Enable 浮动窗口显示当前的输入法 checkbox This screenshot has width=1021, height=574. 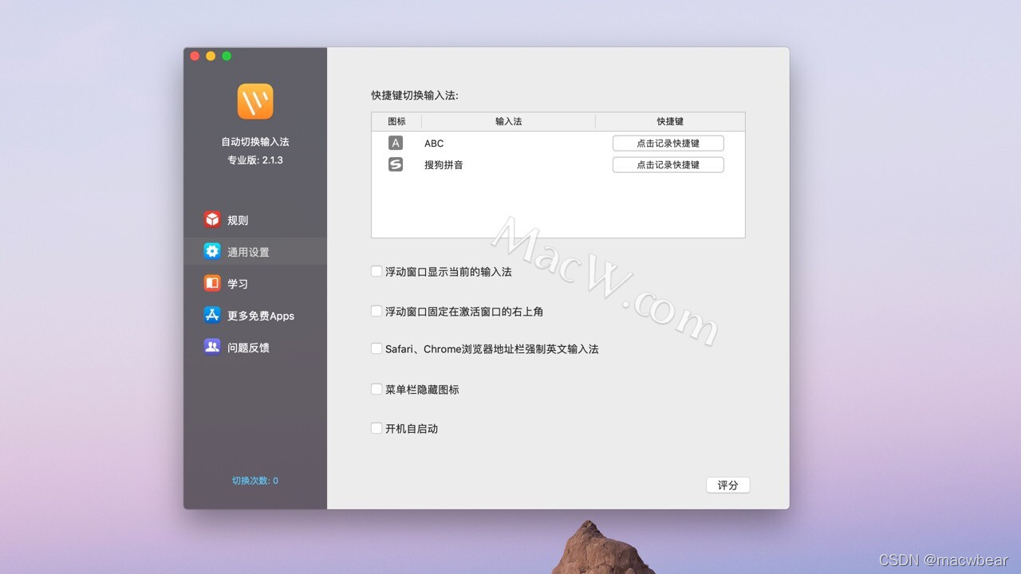[376, 271]
